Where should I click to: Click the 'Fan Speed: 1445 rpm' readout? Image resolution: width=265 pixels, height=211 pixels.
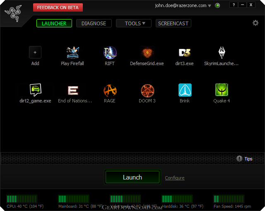pos(232,206)
